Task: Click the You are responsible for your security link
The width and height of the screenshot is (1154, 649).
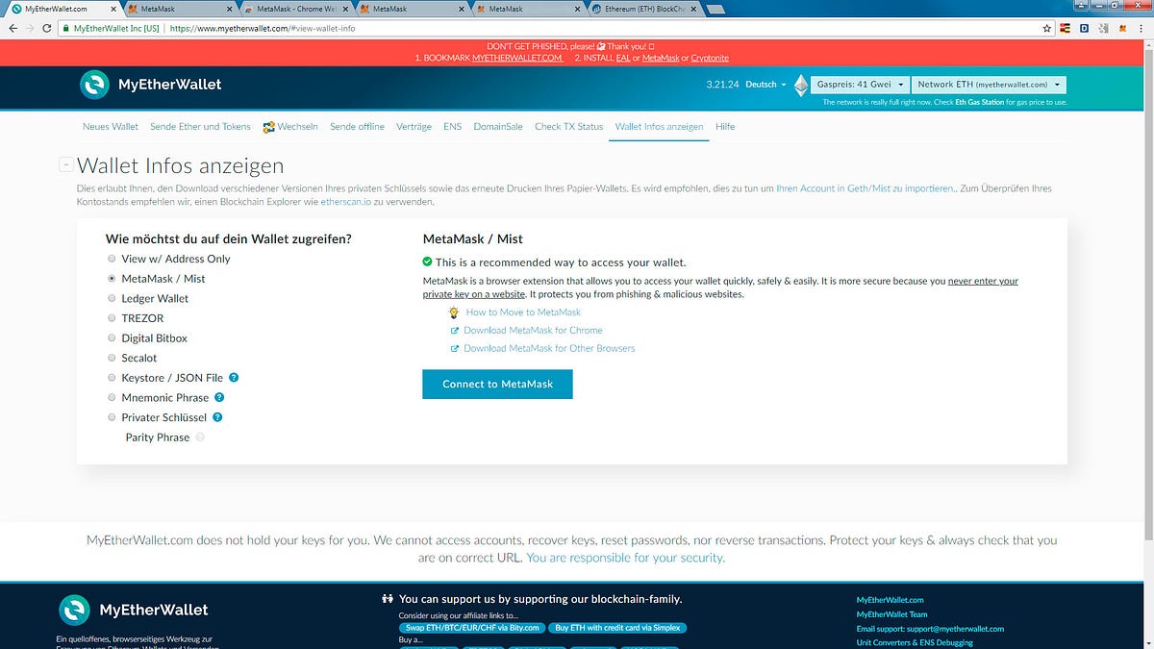Action: 625,558
